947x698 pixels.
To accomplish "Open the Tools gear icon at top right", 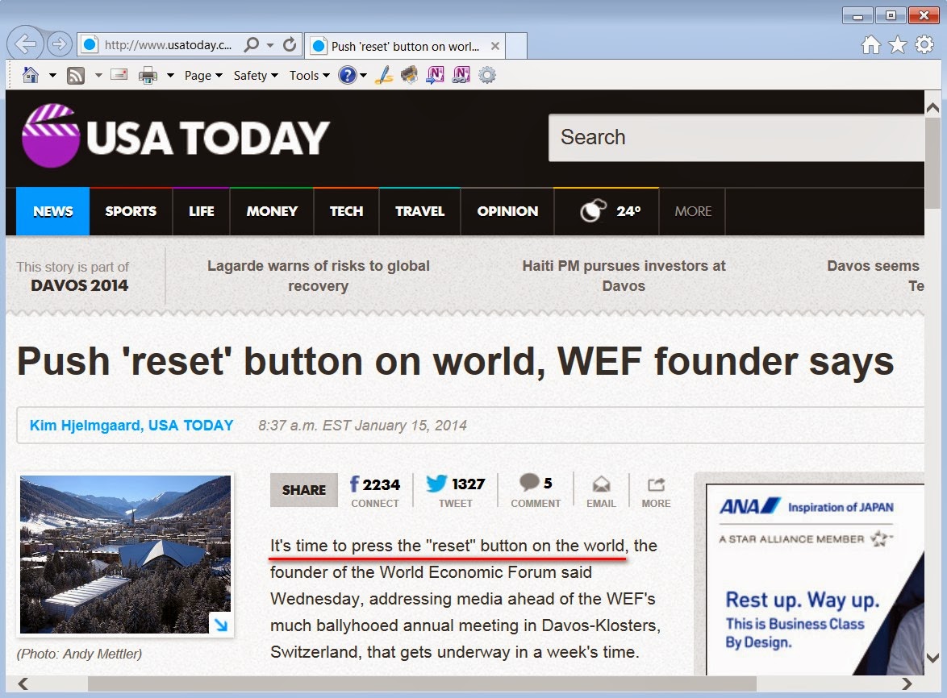I will click(x=924, y=44).
